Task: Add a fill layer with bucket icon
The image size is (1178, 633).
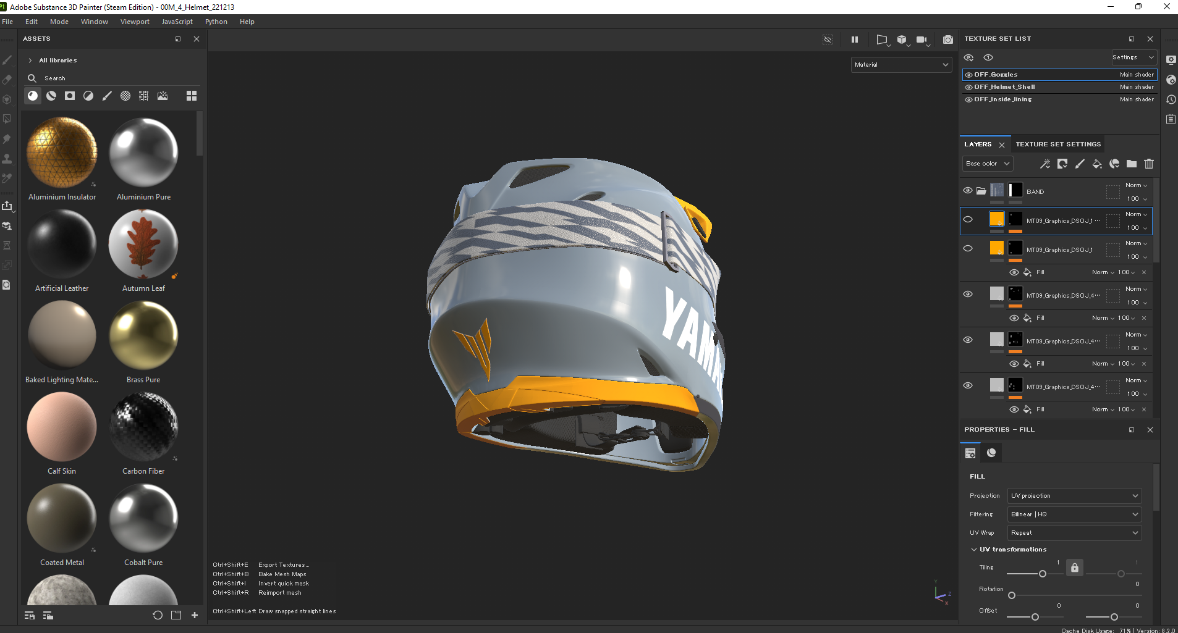Action: [x=1097, y=164]
